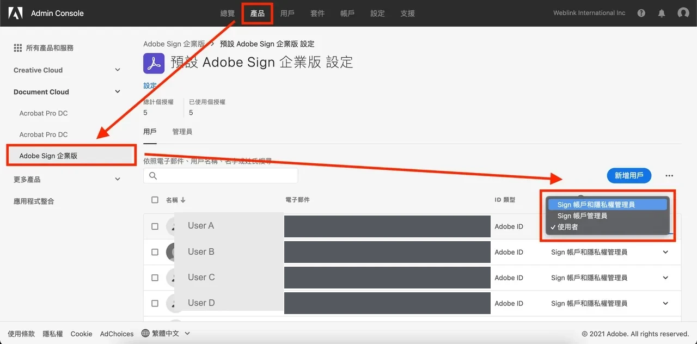Collapse the Document Cloud section chevron
Image resolution: width=697 pixels, height=344 pixels.
click(x=118, y=91)
